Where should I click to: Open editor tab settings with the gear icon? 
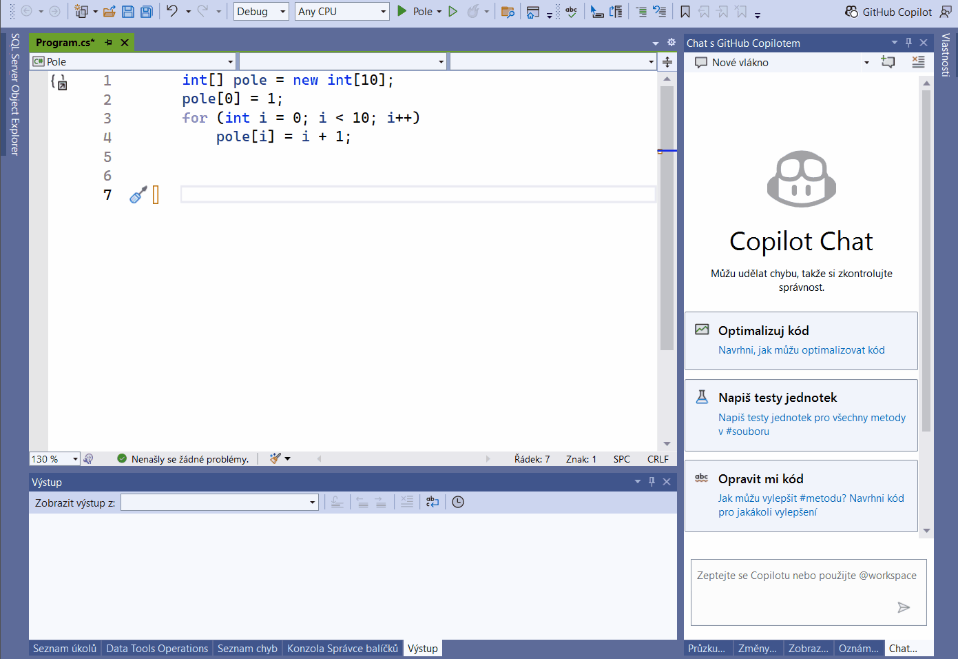671,43
